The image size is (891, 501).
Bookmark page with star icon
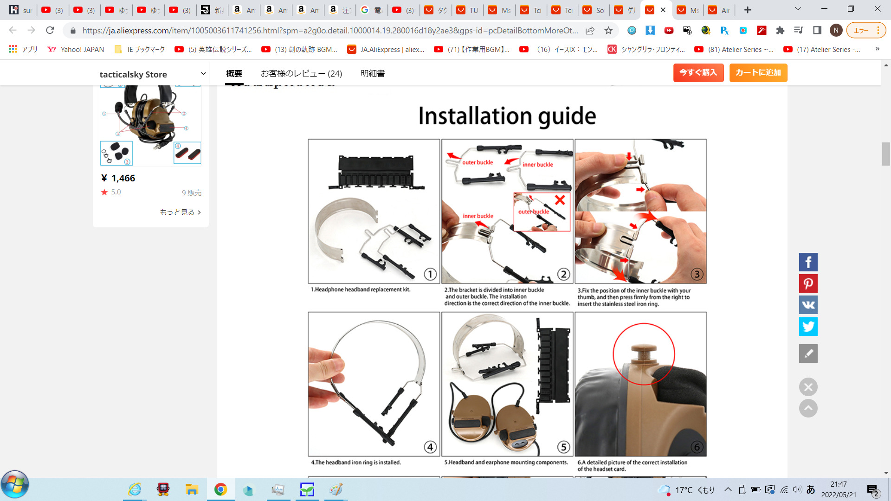tap(608, 31)
